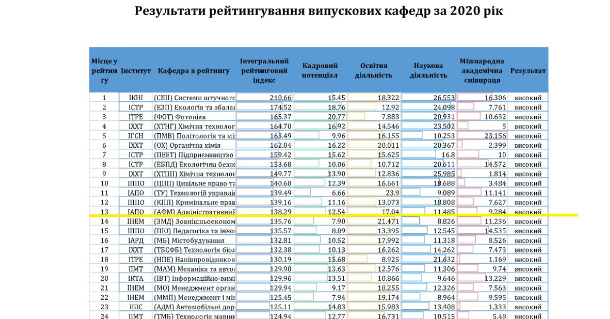Select the 'Наукова діяльність' column header

point(428,71)
